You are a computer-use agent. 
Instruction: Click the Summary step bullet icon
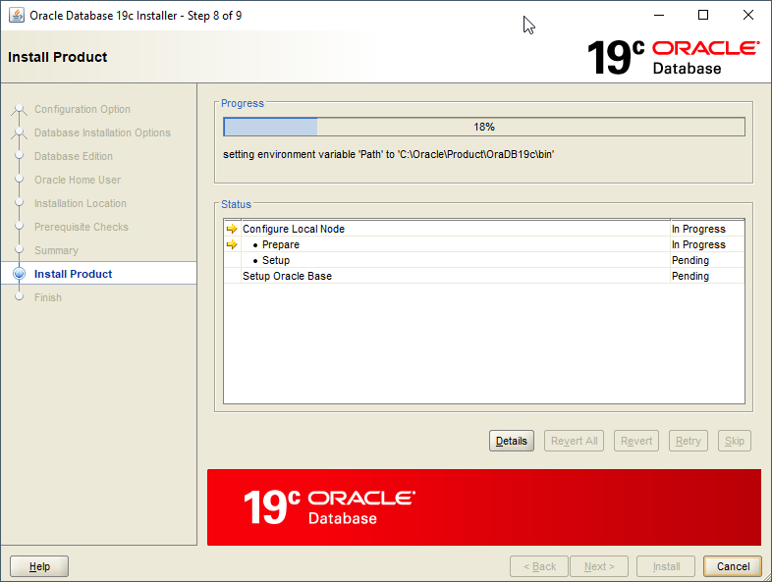coord(20,249)
